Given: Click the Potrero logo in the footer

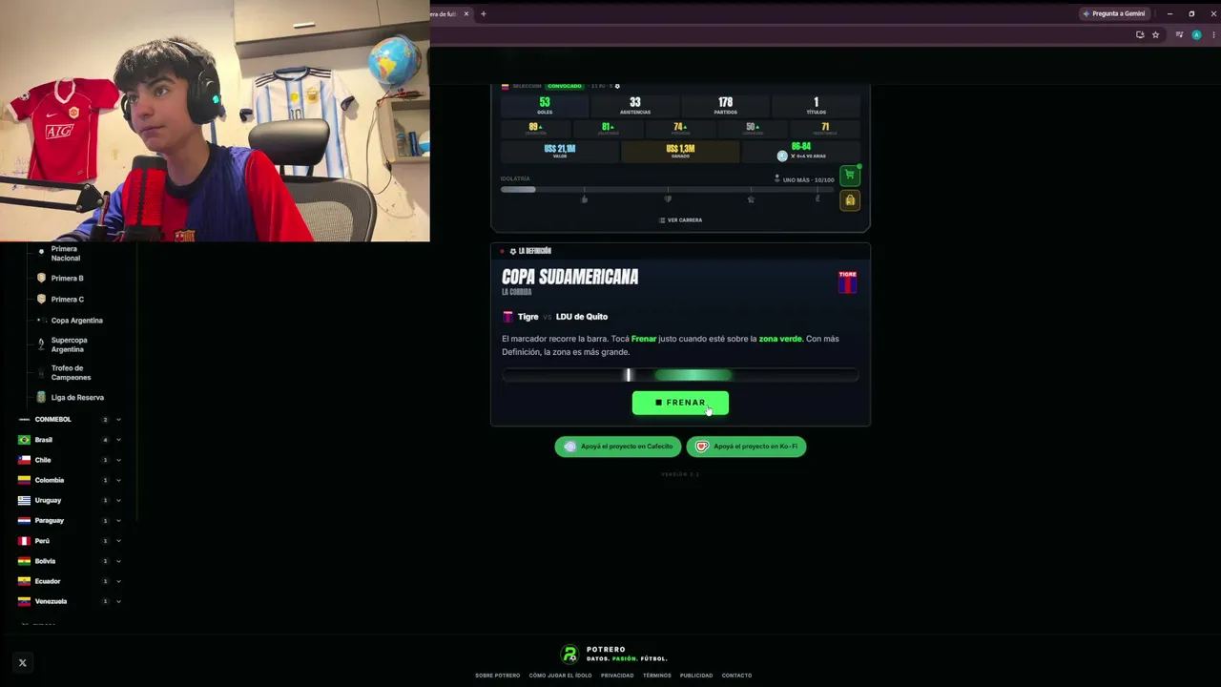Looking at the screenshot, I should point(569,654).
